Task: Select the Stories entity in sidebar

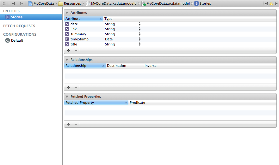Action: tap(16, 17)
